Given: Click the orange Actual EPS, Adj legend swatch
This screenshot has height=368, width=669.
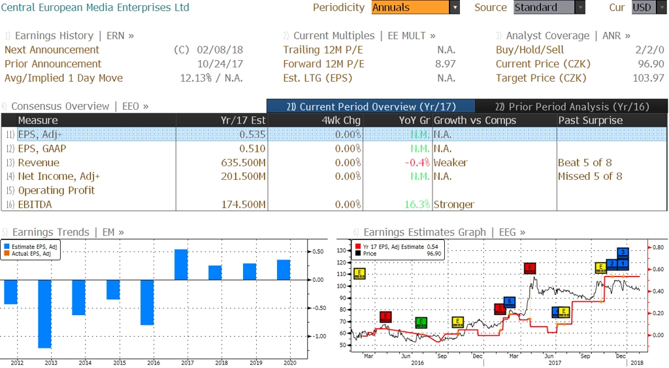Looking at the screenshot, I should [x=7, y=254].
